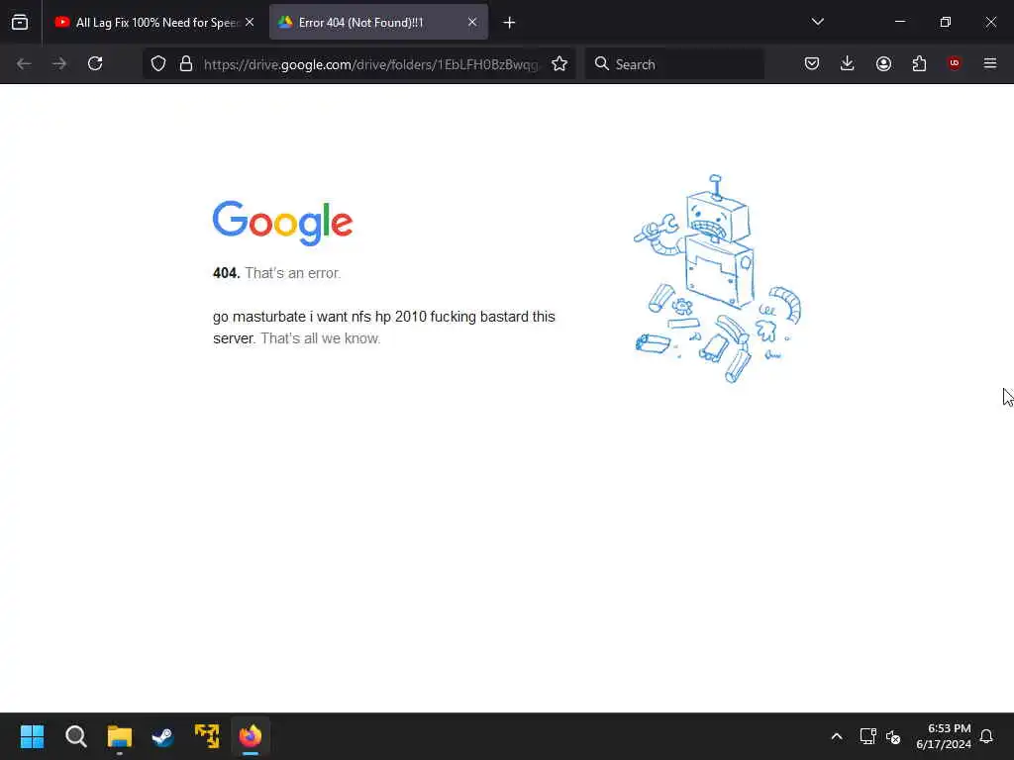Image resolution: width=1014 pixels, height=760 pixels.
Task: Open network status in system tray
Action: [x=867, y=736]
